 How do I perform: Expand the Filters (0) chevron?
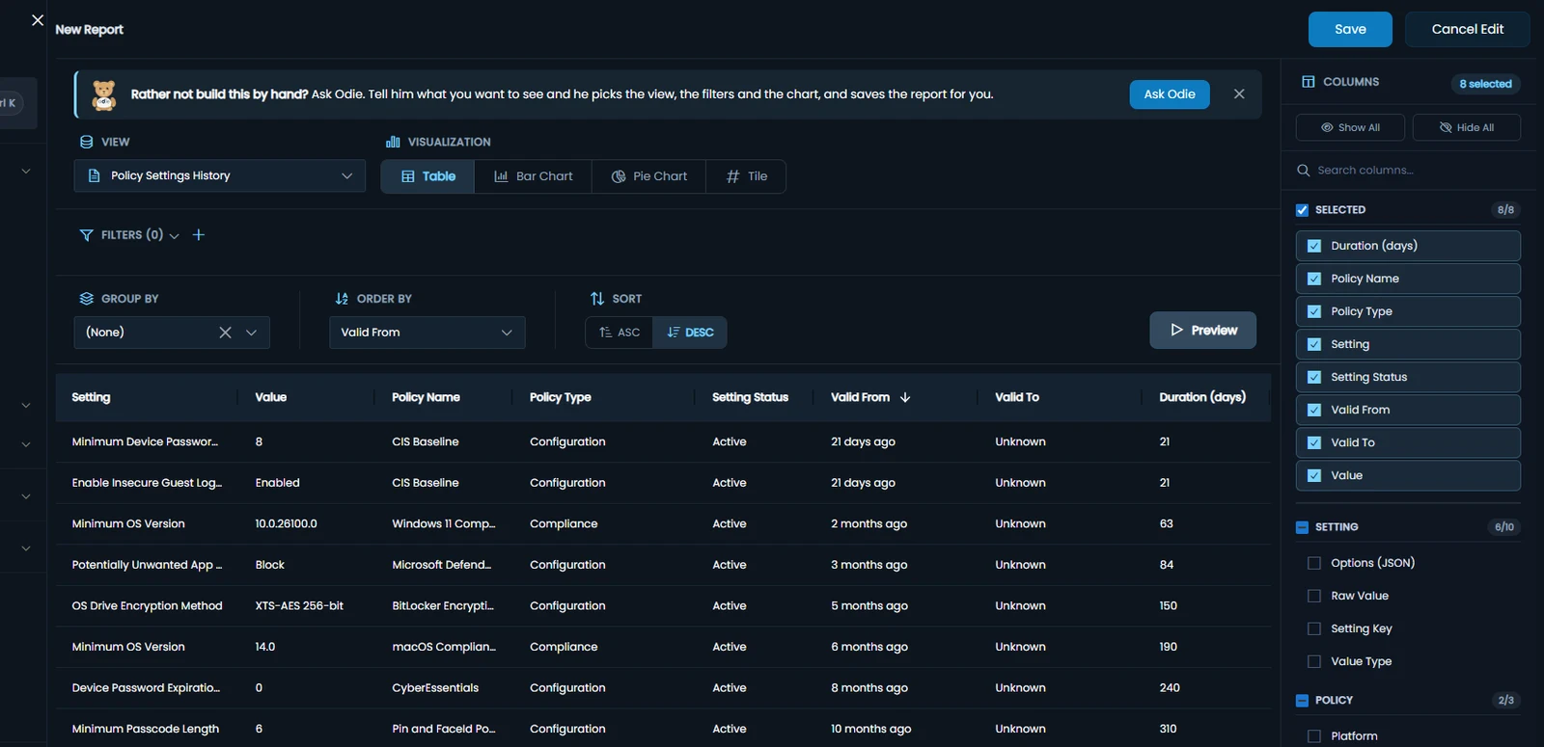tap(174, 236)
